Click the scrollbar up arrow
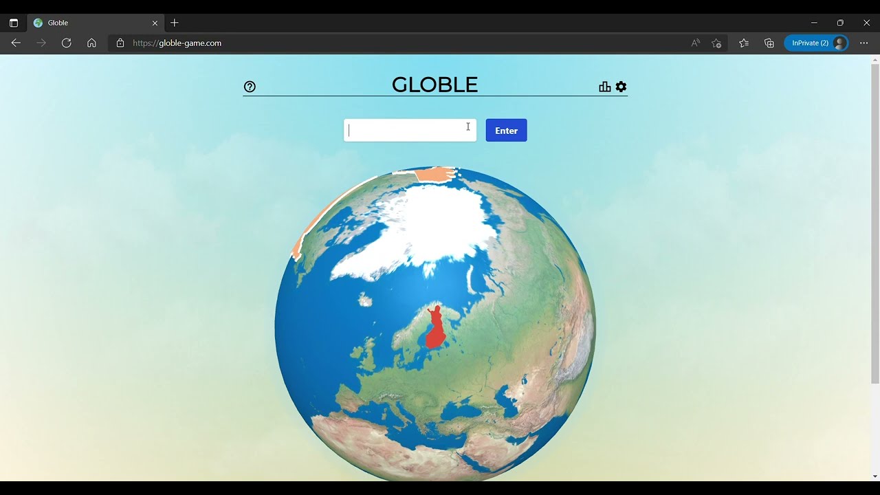The width and height of the screenshot is (880, 495). [874, 59]
